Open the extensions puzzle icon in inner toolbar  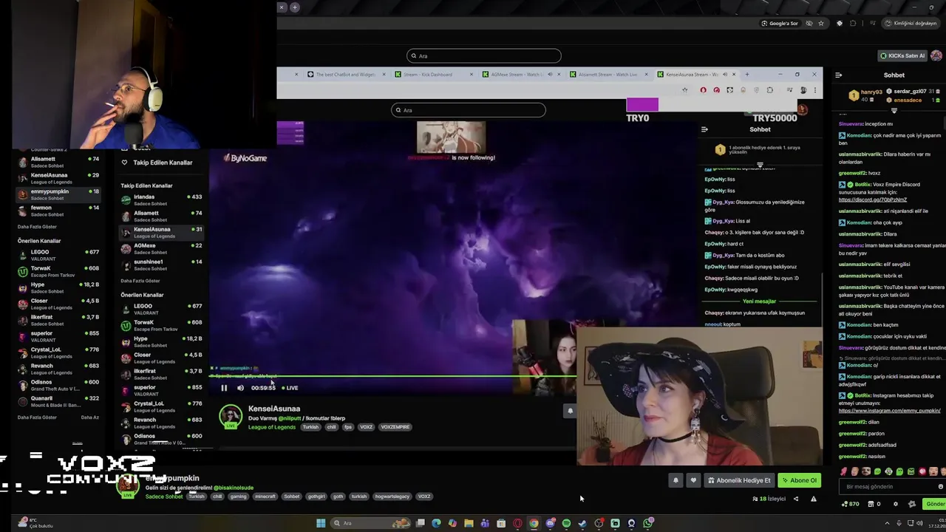pos(770,90)
